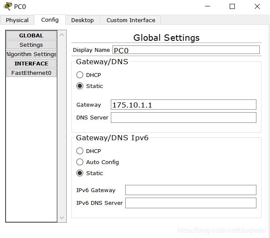This screenshot has width=270, height=238.
Task: Open the Custom Interface tab
Action: click(x=131, y=20)
